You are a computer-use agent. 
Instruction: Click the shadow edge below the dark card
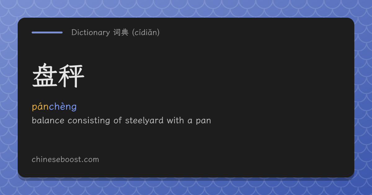point(186,179)
